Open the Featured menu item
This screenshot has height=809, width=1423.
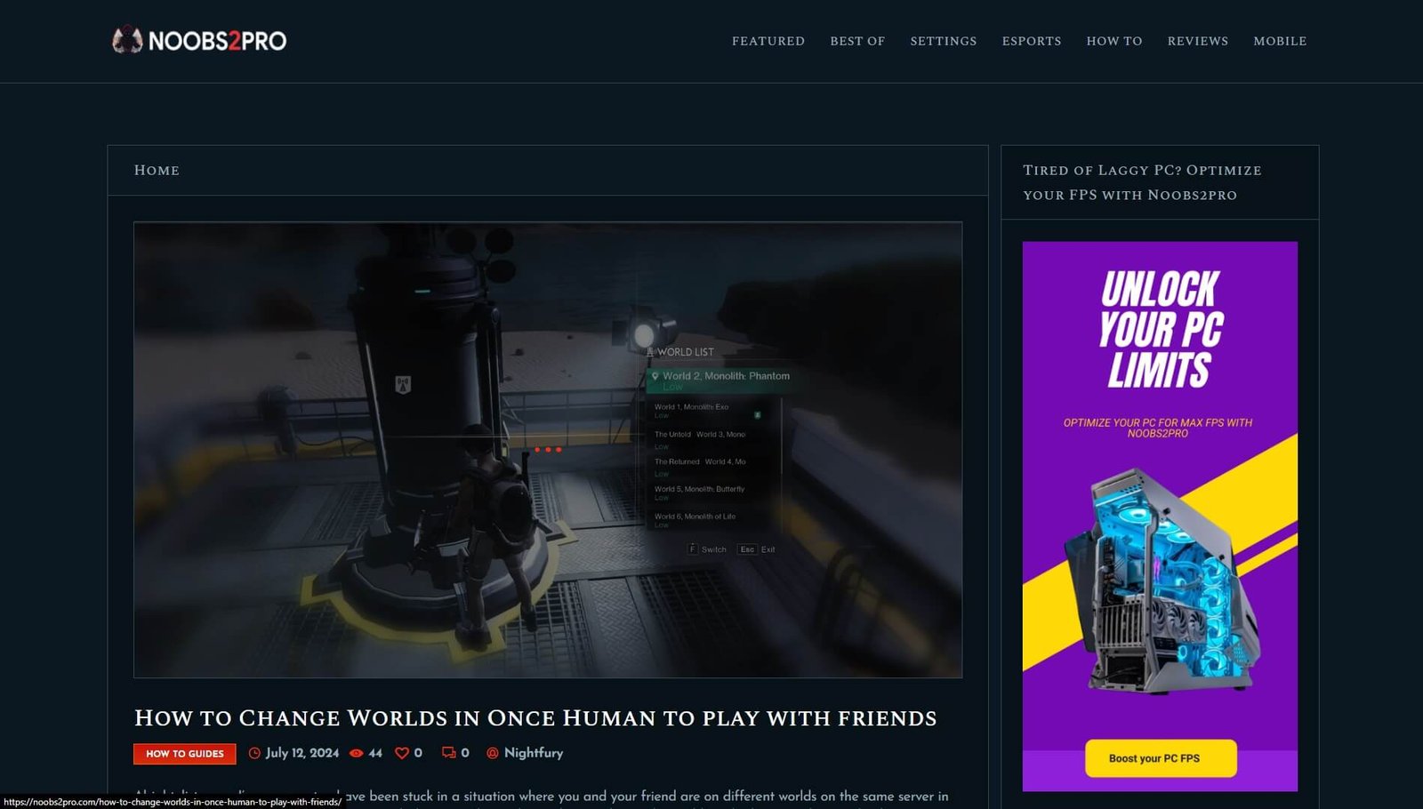point(768,41)
